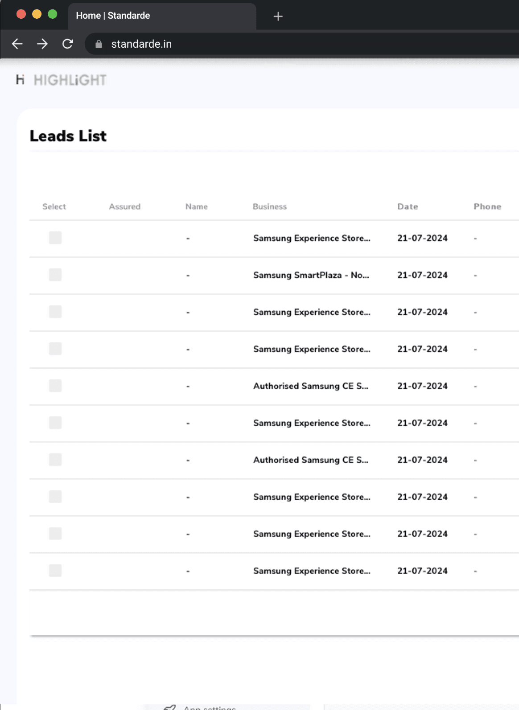Click the Highlight logo icon
This screenshot has height=710, width=519.
(20, 80)
